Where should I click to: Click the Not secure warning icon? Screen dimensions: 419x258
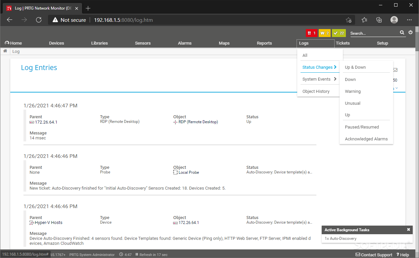coord(55,20)
